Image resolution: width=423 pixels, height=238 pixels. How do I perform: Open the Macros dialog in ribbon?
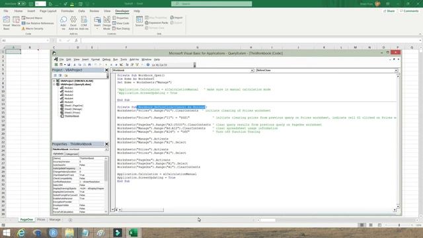(x=16, y=22)
